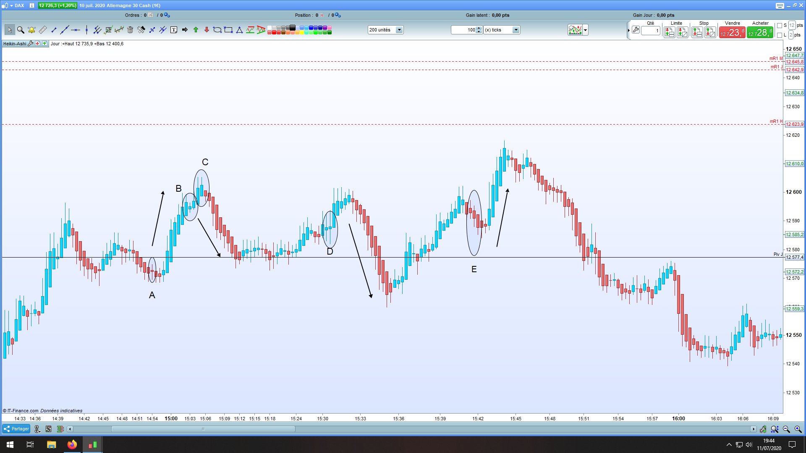The width and height of the screenshot is (806, 453).
Task: Open Firefox from the Windows taskbar
Action: (x=72, y=445)
